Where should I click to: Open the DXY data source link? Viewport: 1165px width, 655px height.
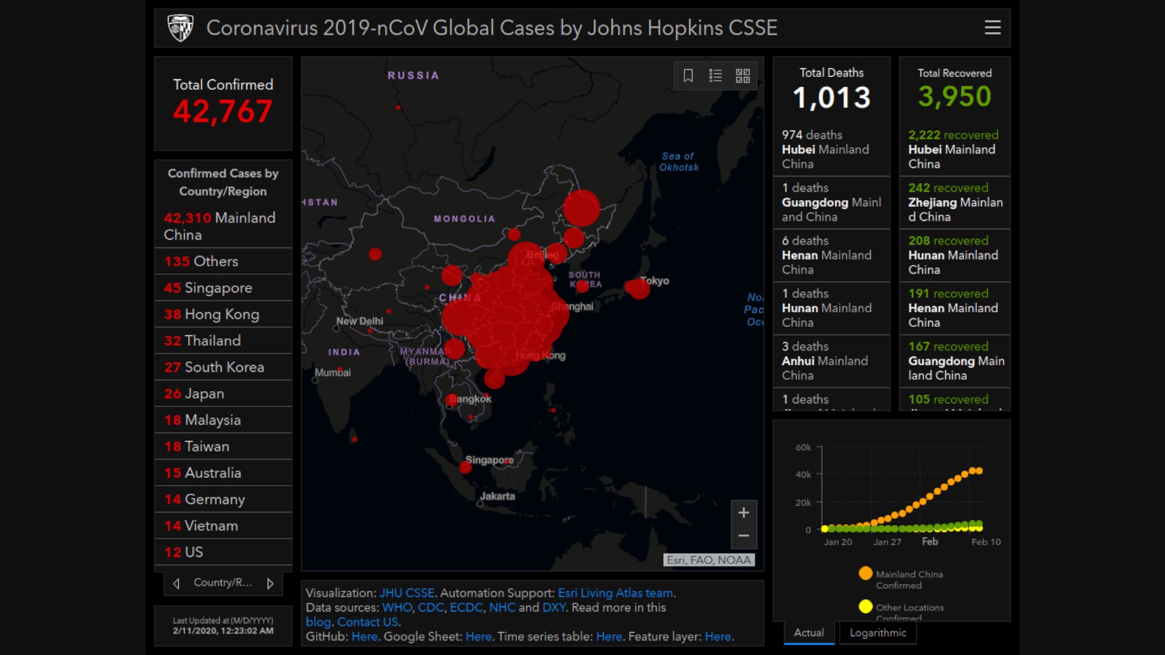pyautogui.click(x=553, y=607)
